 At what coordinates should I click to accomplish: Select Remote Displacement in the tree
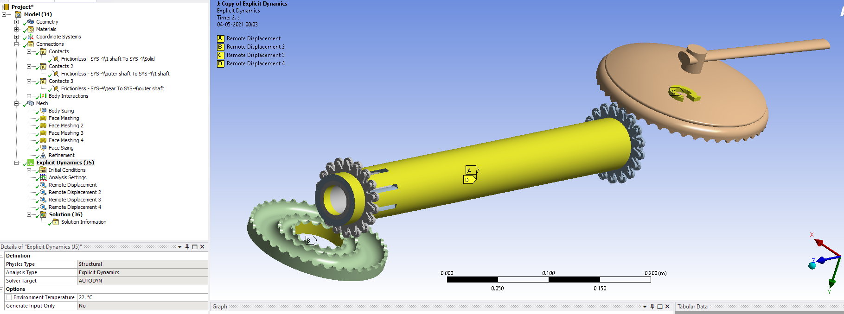point(73,185)
